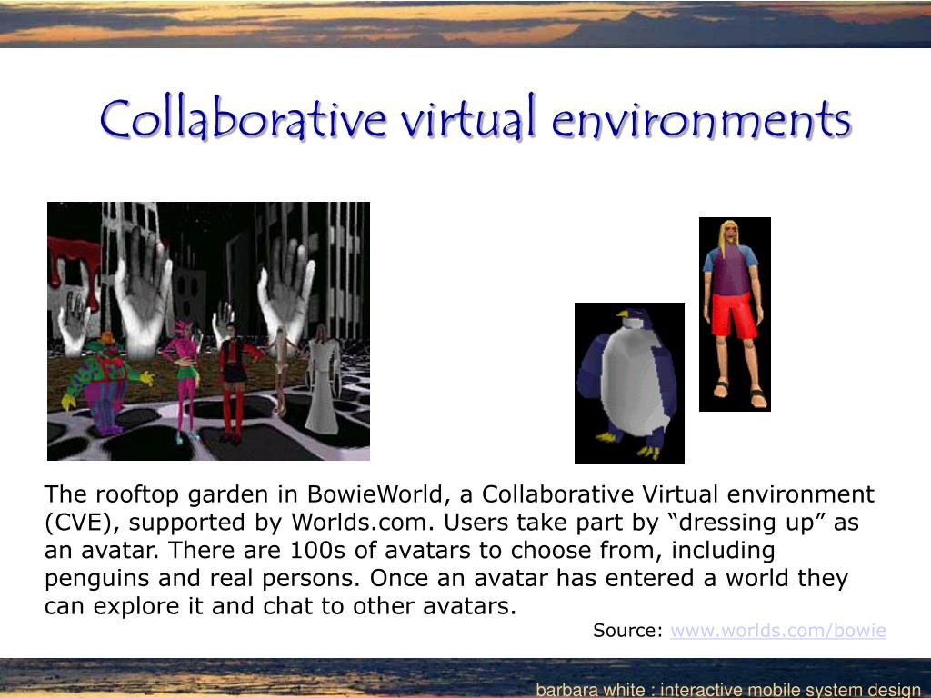The width and height of the screenshot is (931, 698).
Task: Click the 'Collaborative virtual environments' title
Action: tap(476, 118)
